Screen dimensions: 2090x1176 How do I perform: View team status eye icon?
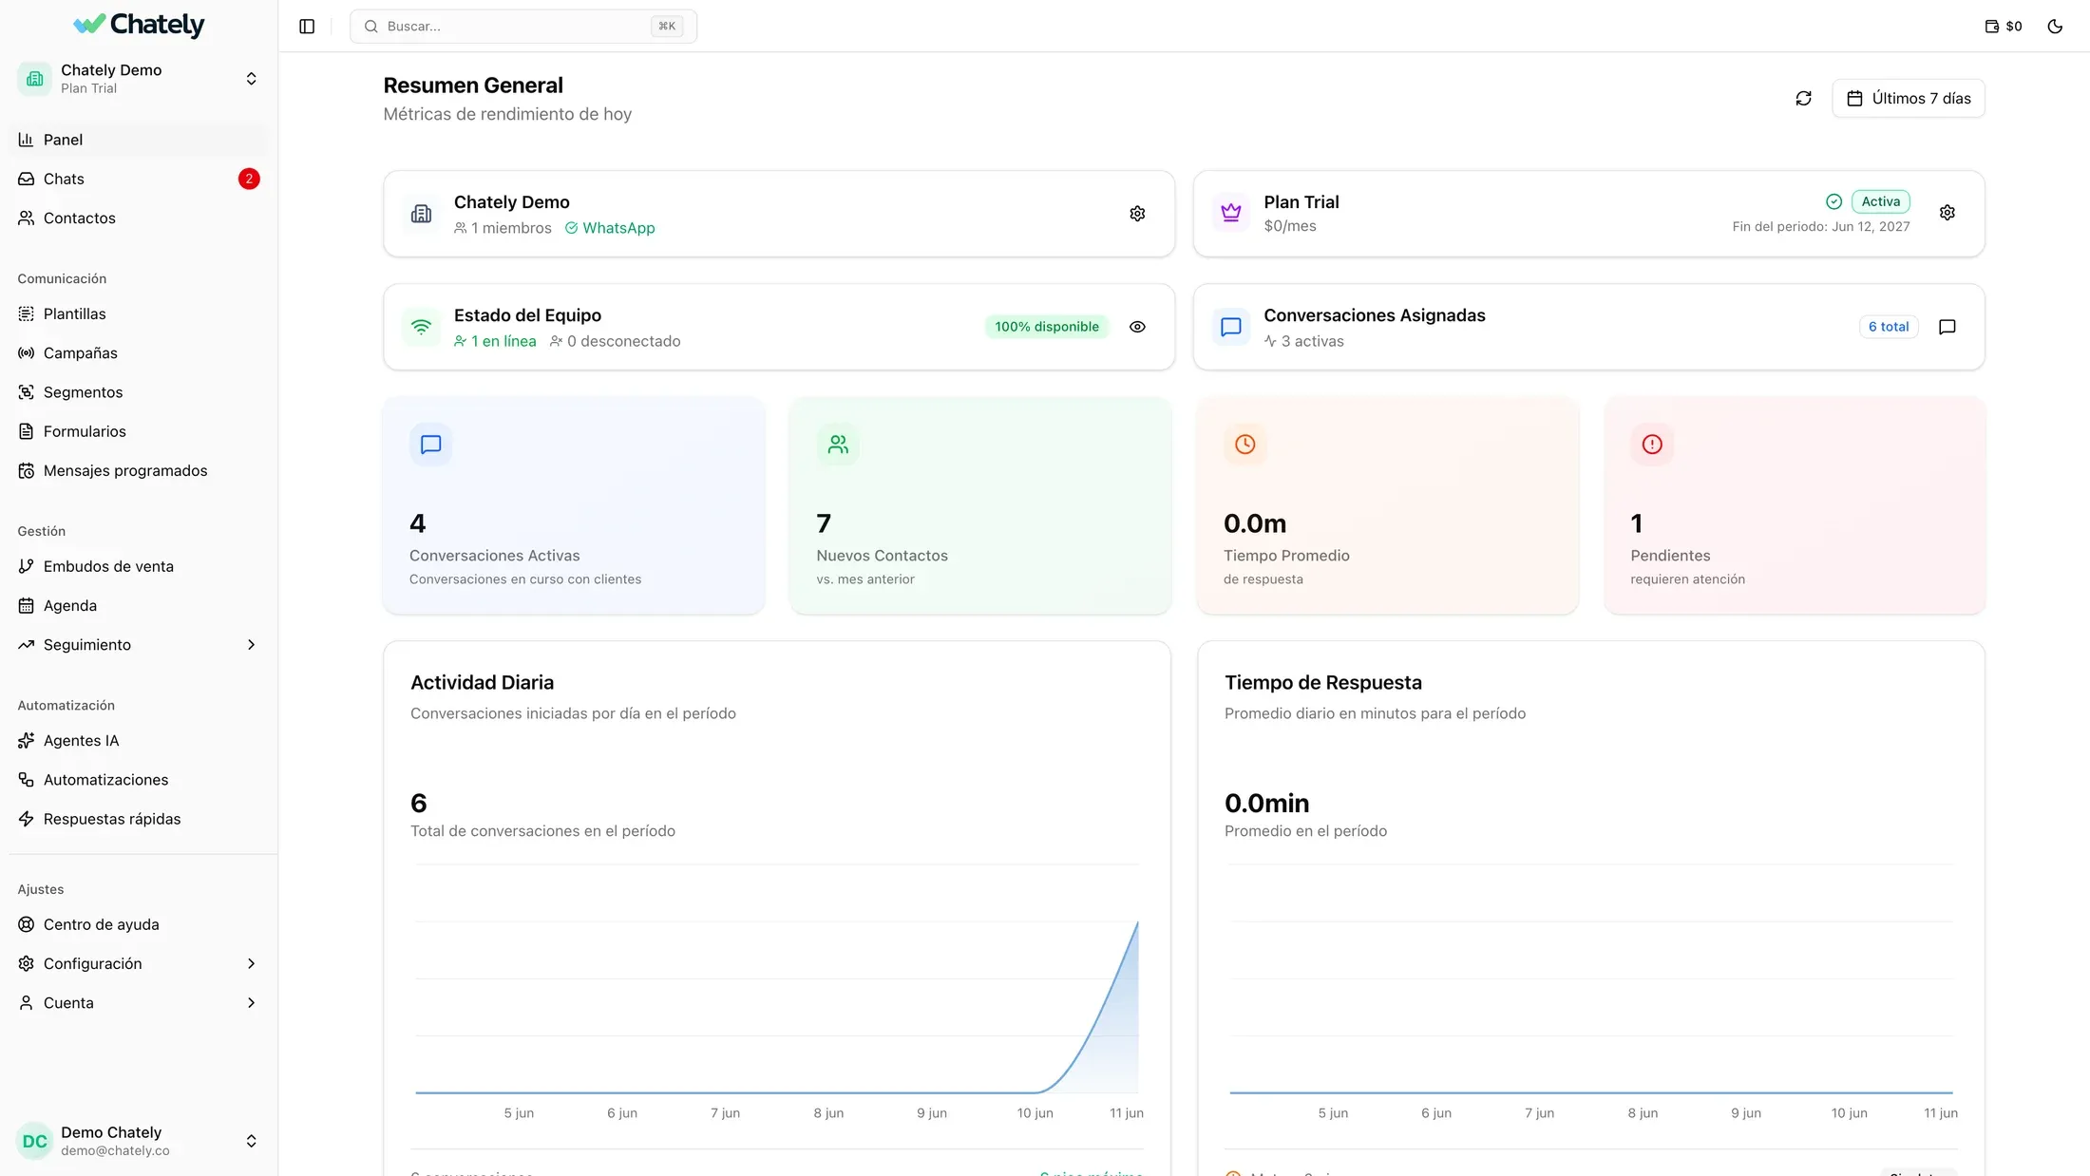(x=1137, y=327)
